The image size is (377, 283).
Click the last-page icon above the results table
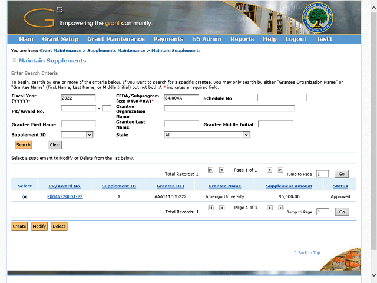click(281, 170)
